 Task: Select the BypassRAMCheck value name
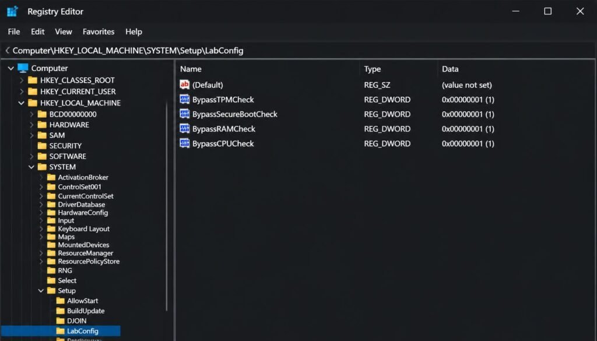[x=224, y=129]
